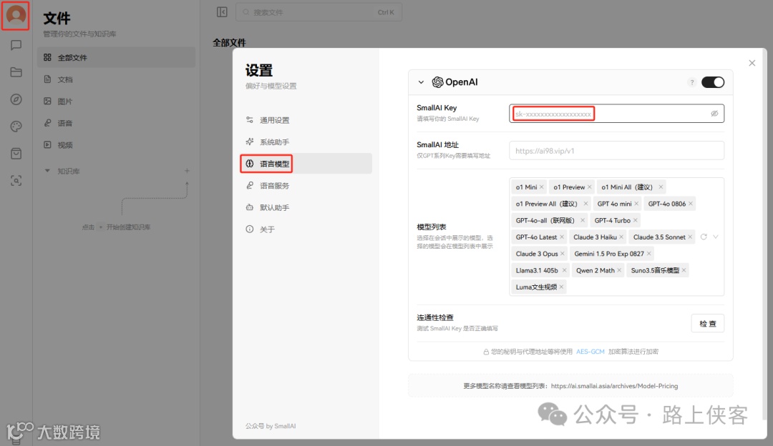Viewport: 773px width, 446px height.
Task: Remove the GPT-4o Latest tag
Action: point(562,237)
